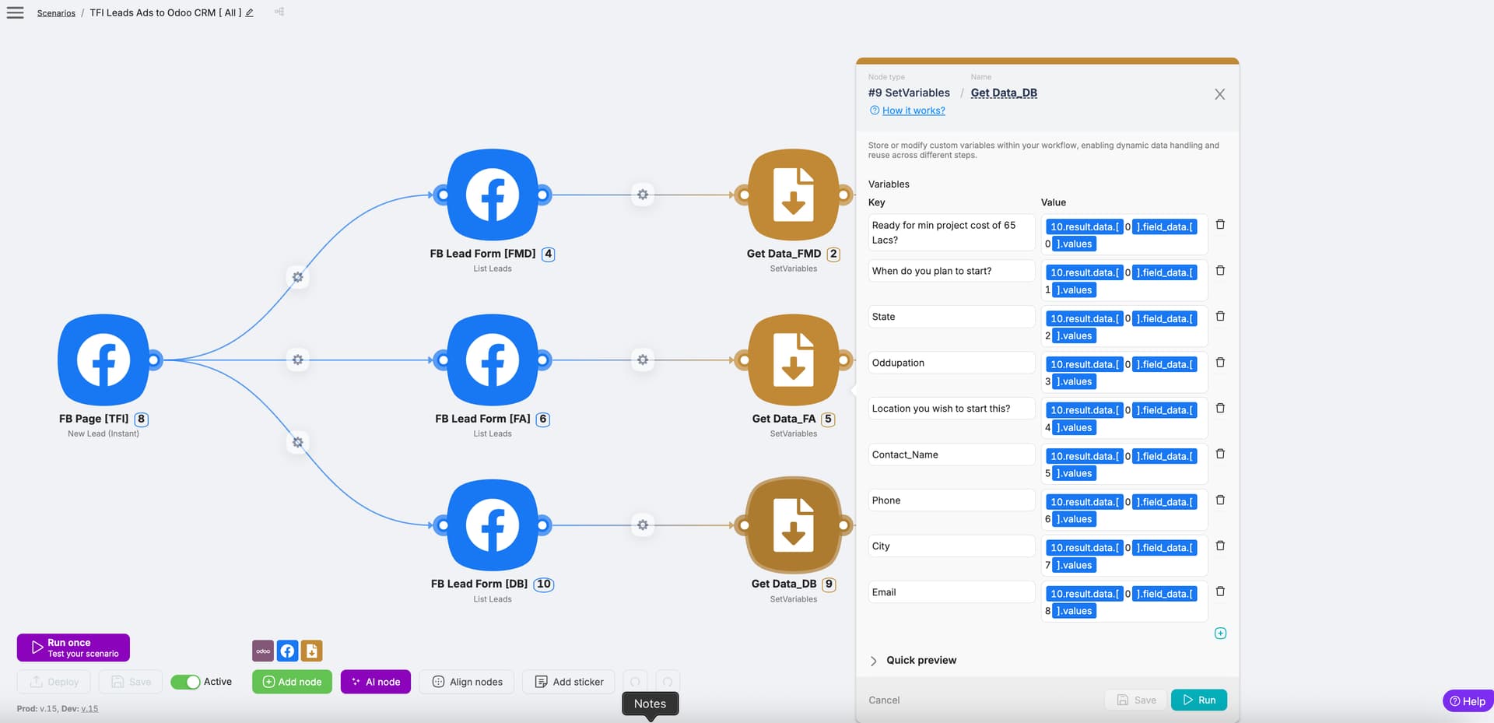Delete the Contact_Name variable row
The image size is (1494, 723).
1220,454
